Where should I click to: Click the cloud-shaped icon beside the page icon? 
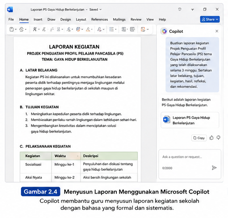point(21,29)
